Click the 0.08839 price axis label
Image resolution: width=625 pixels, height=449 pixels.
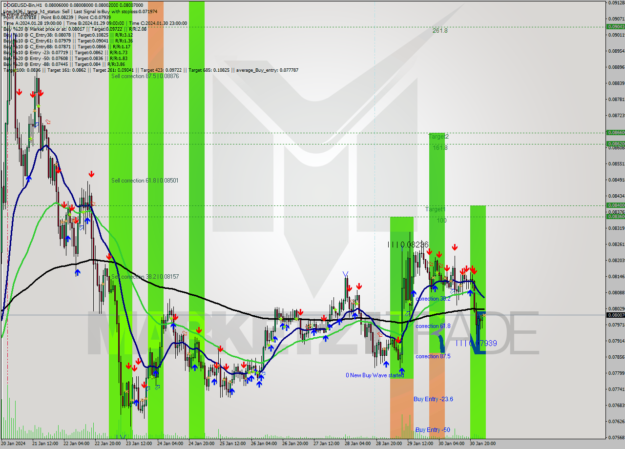coord(616,83)
